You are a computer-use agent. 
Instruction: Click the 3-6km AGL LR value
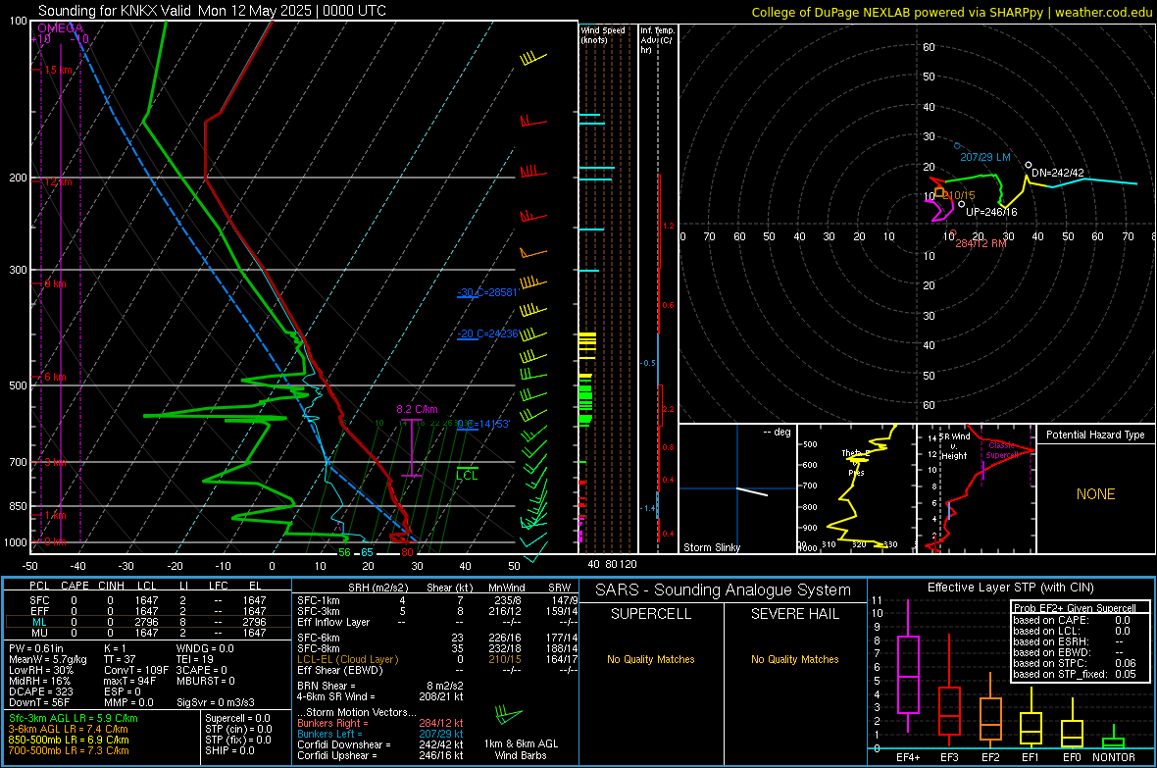(x=67, y=729)
